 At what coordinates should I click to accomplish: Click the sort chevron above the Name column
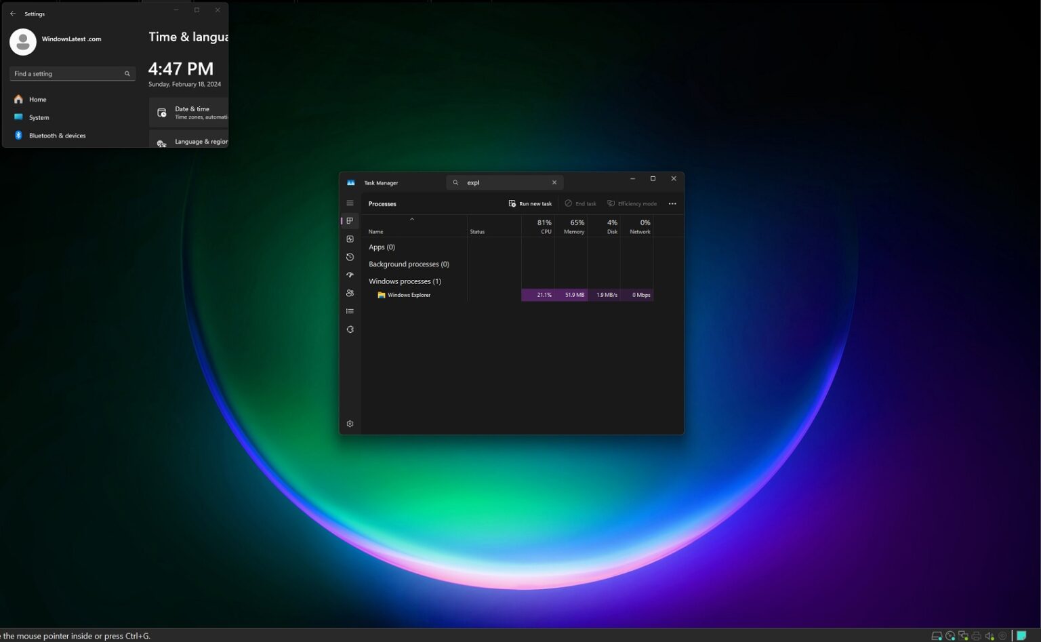[412, 220]
